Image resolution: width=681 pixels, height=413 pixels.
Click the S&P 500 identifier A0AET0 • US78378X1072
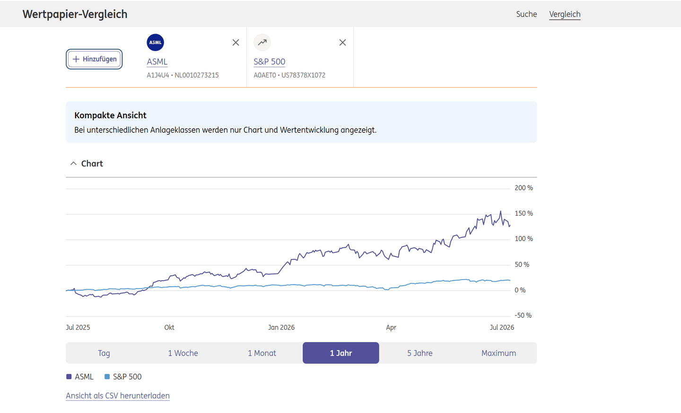pyautogui.click(x=289, y=75)
